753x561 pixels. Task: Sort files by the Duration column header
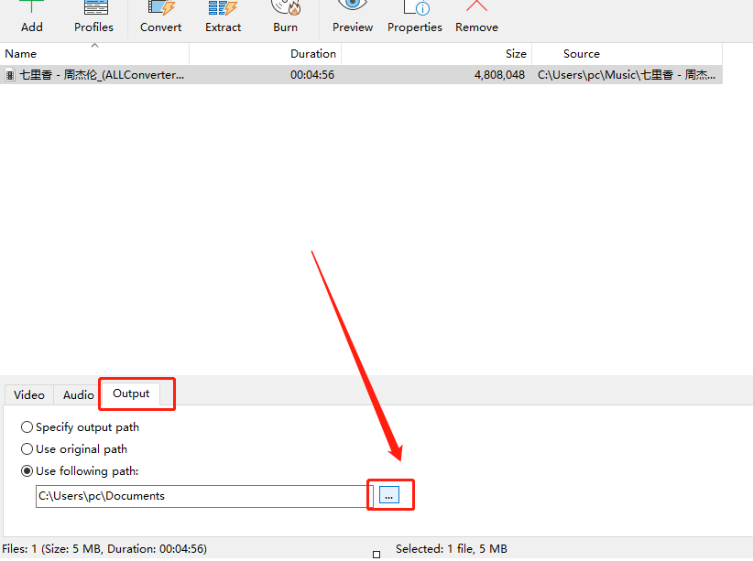point(265,54)
